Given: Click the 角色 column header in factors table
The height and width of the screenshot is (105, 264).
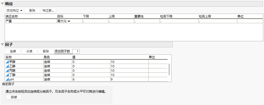Looking at the screenshot, I should (x=47, y=57).
